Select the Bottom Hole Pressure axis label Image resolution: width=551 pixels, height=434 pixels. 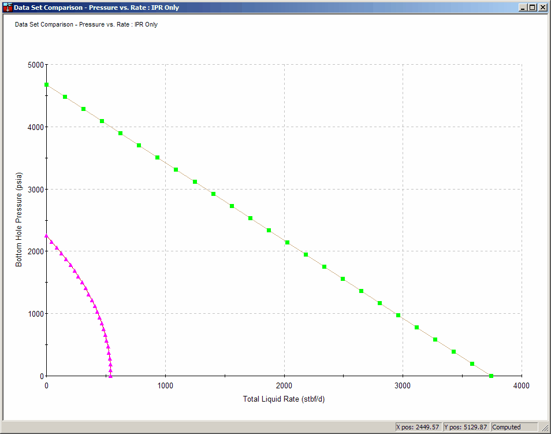pos(18,220)
